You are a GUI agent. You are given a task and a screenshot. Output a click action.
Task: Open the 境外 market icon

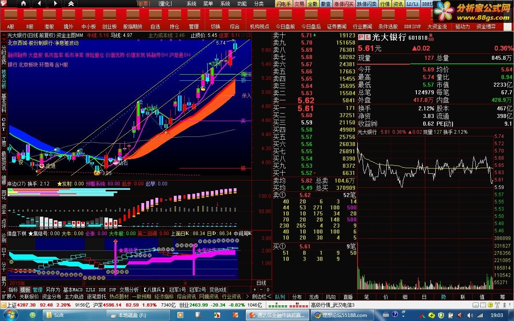click(69, 19)
